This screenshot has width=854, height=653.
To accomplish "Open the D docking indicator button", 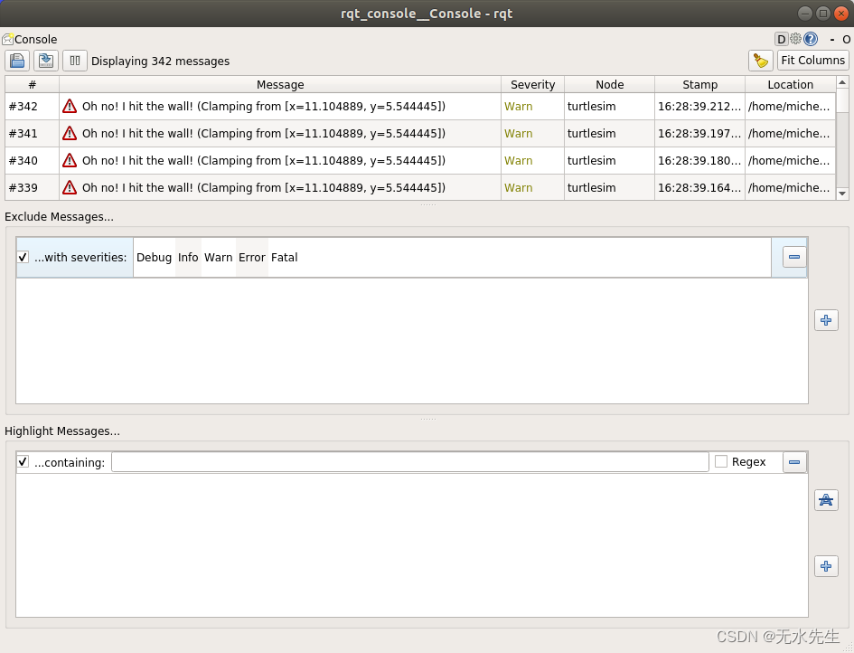I will point(781,39).
